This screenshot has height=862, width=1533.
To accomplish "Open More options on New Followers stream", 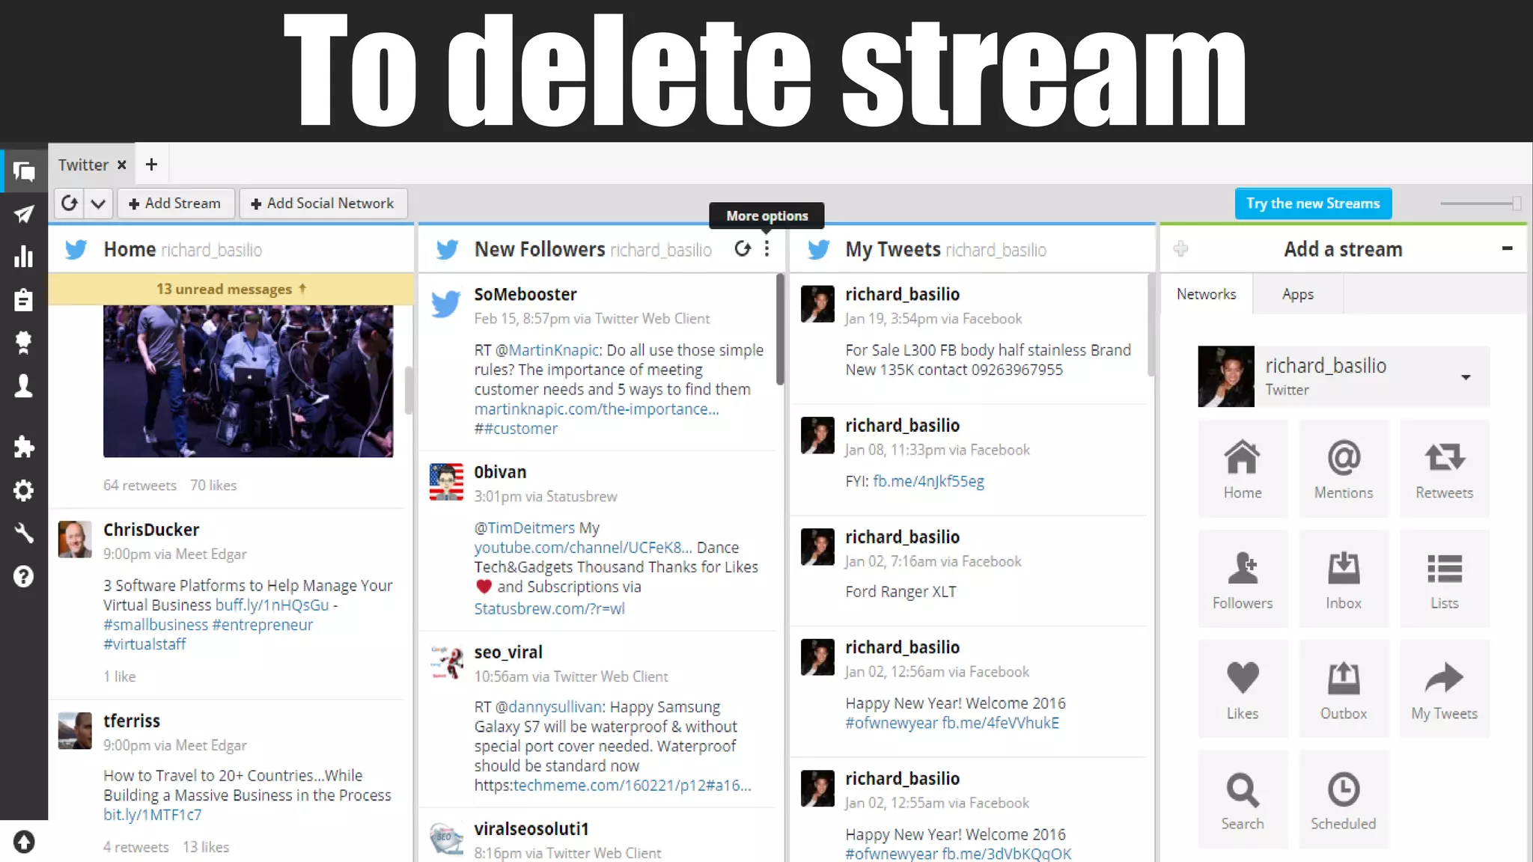I will [x=766, y=249].
